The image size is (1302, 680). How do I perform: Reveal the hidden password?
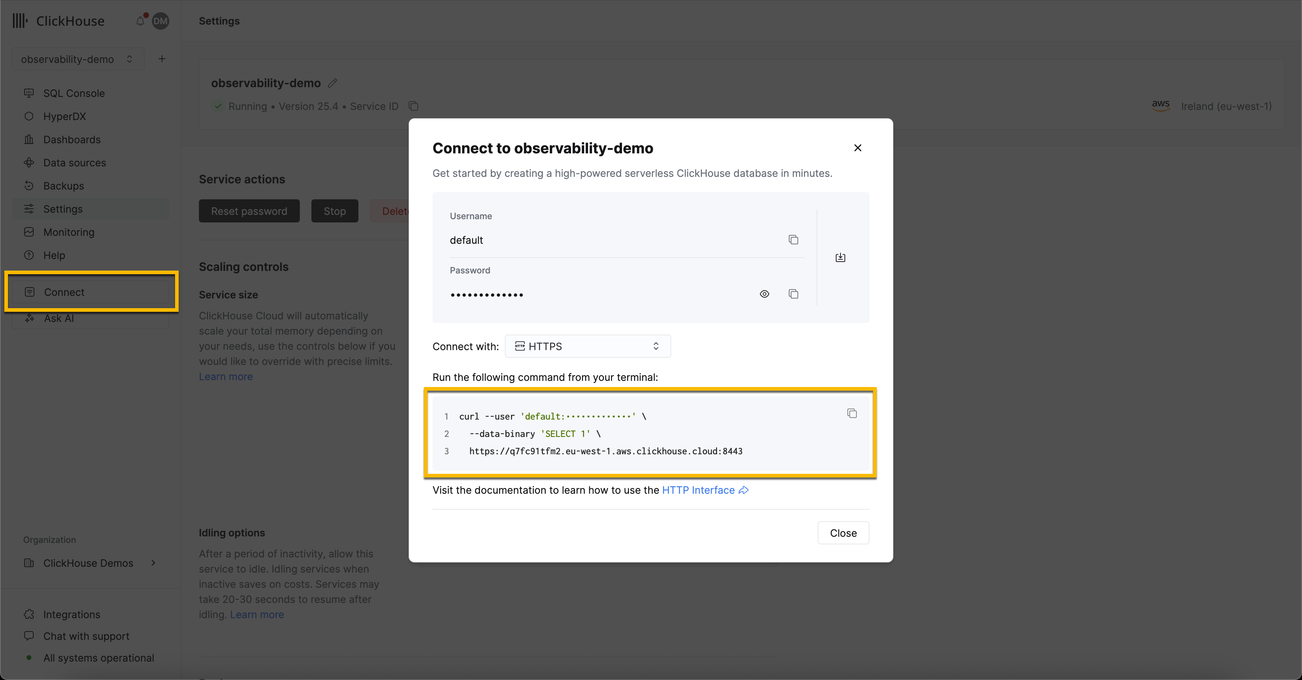pyautogui.click(x=764, y=294)
